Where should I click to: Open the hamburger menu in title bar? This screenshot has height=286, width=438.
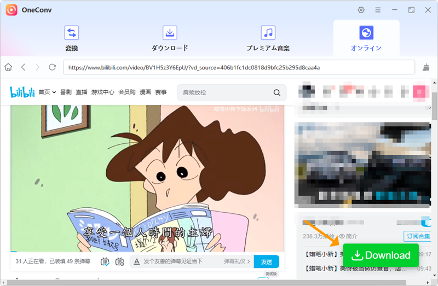point(378,10)
